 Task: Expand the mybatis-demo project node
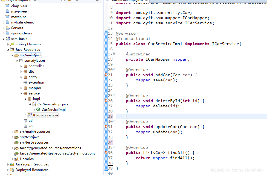coord(4,22)
